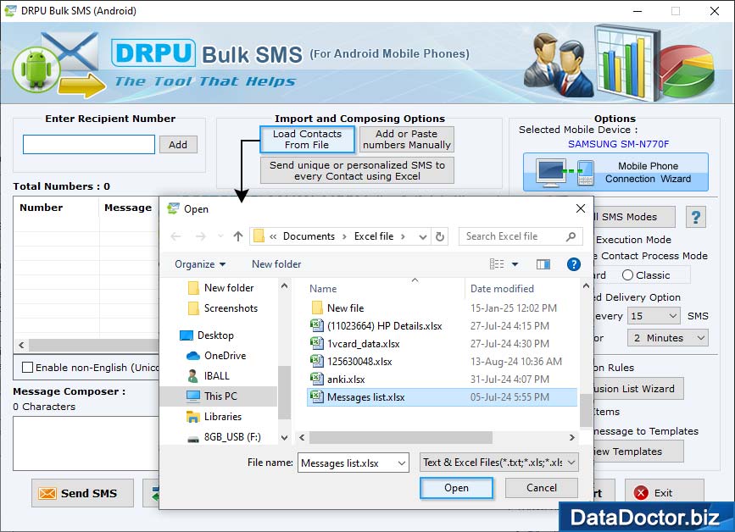Sort by the Name column header
The width and height of the screenshot is (735, 532).
(323, 289)
